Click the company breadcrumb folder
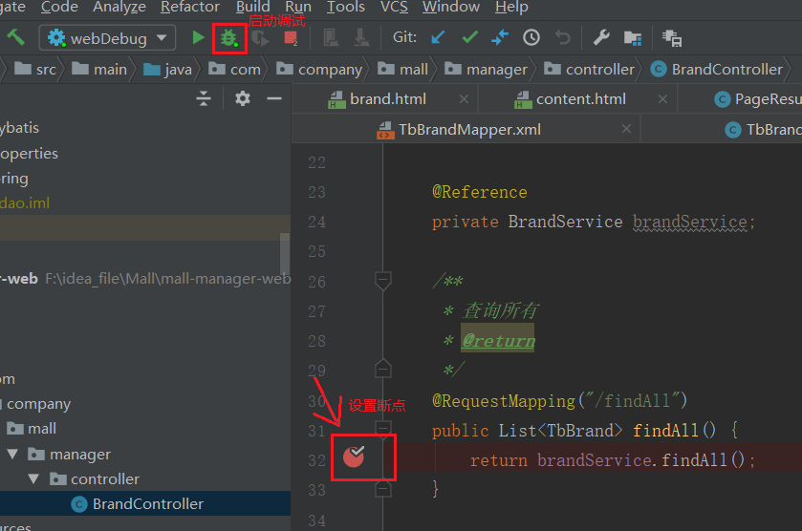 click(x=319, y=69)
